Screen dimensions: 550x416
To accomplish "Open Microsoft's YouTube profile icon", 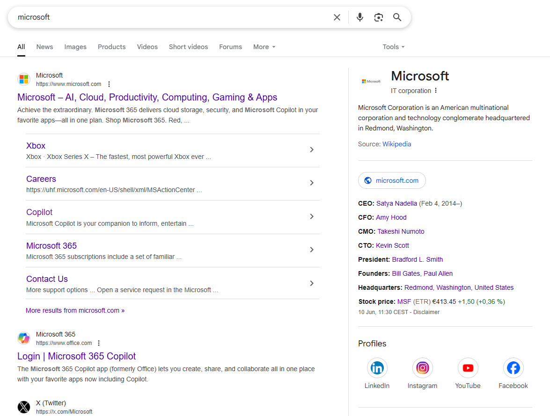I will (468, 368).
